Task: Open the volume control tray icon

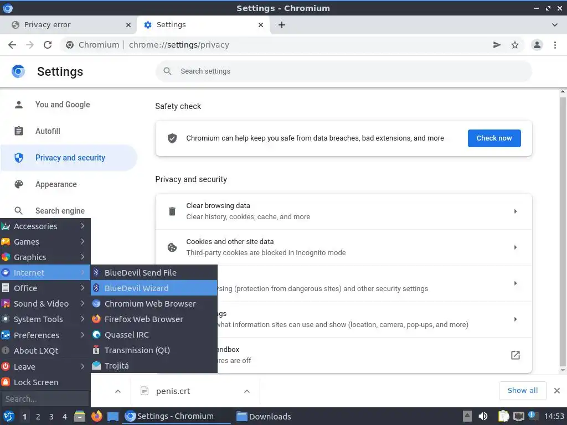Action: (483, 416)
